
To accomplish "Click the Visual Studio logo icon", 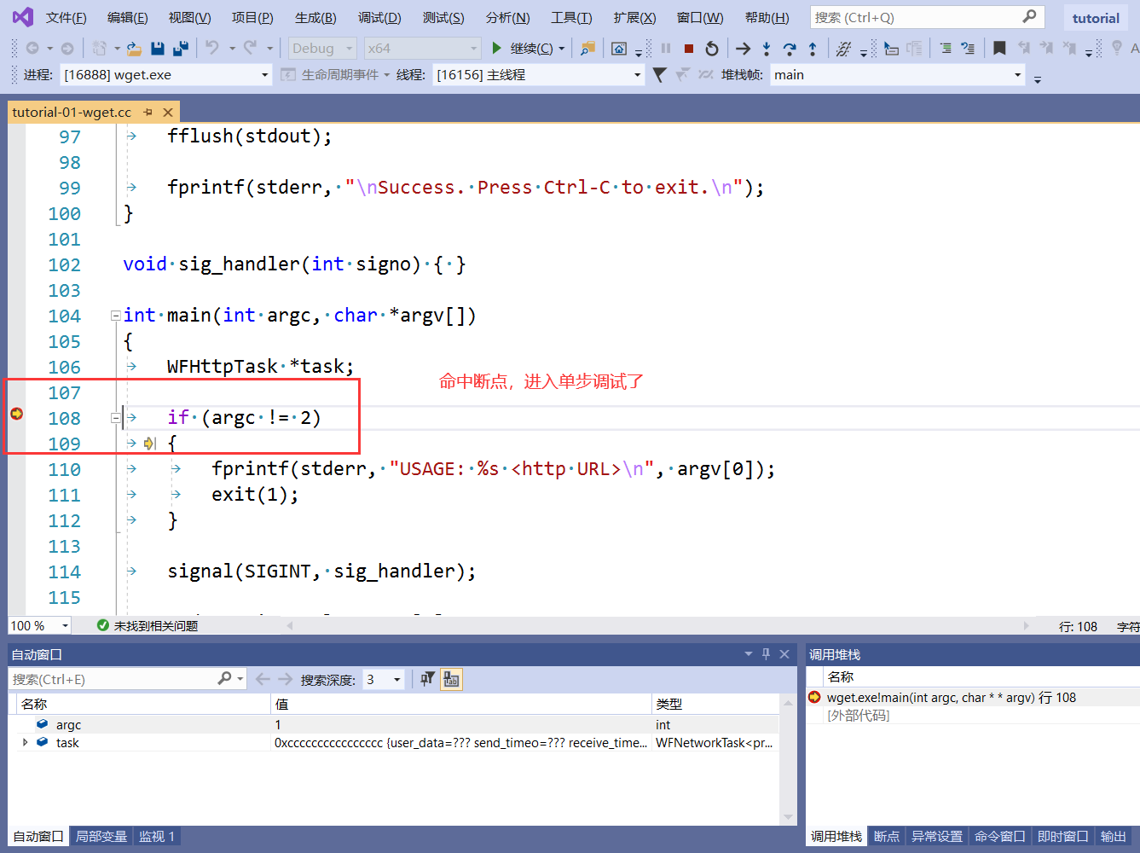I will 23,17.
